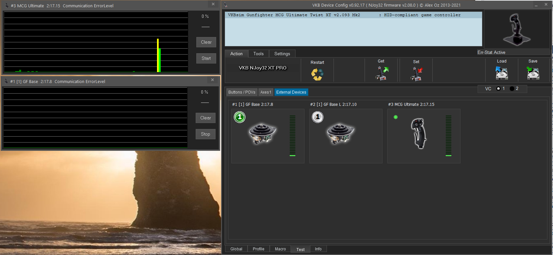The image size is (553, 255).
Task: Switch to the Axes1 tab
Action: [265, 92]
